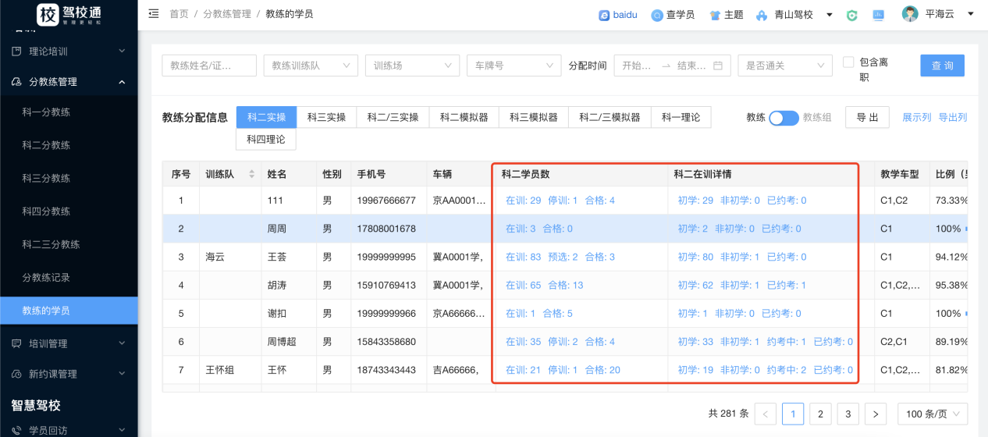Click the 展示列 link
The width and height of the screenshot is (988, 437).
916,118
